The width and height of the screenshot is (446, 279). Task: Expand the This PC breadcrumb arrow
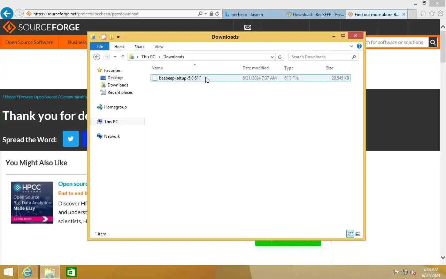159,57
